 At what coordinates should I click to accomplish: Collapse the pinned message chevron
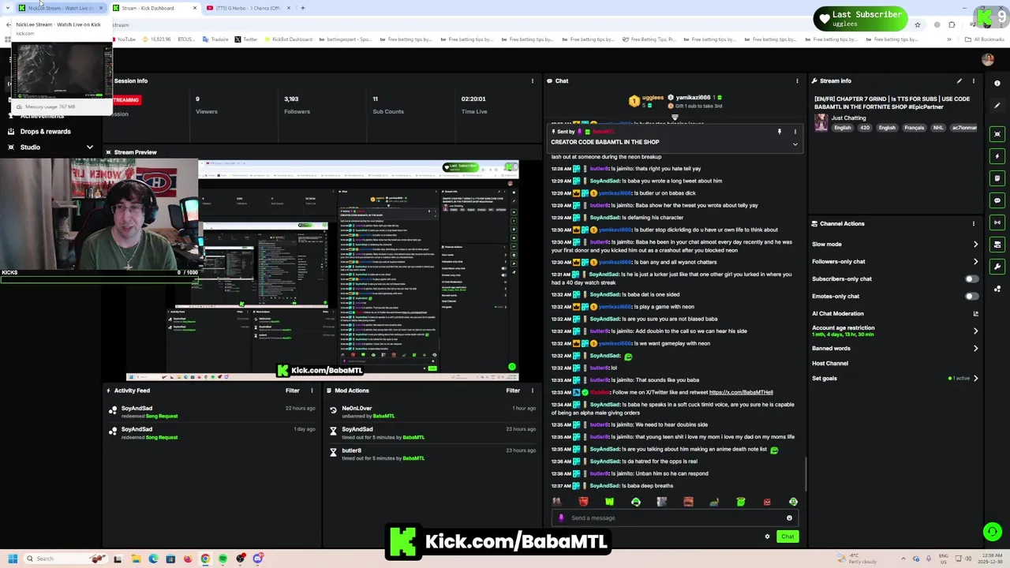795,145
